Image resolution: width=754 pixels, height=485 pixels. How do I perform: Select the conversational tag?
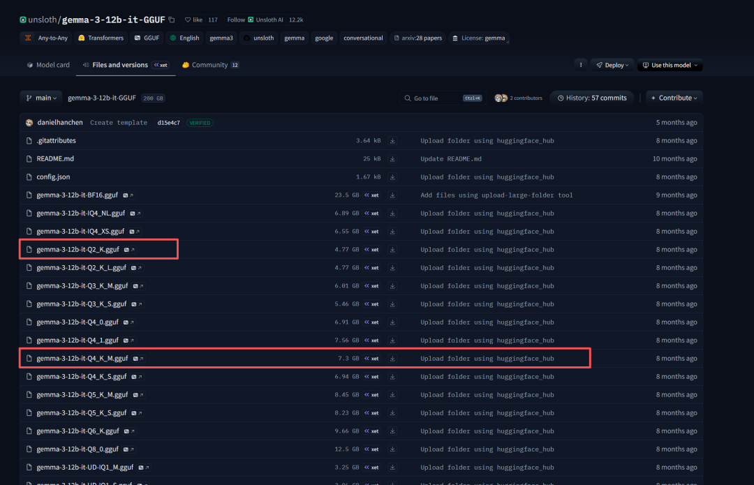(x=363, y=38)
